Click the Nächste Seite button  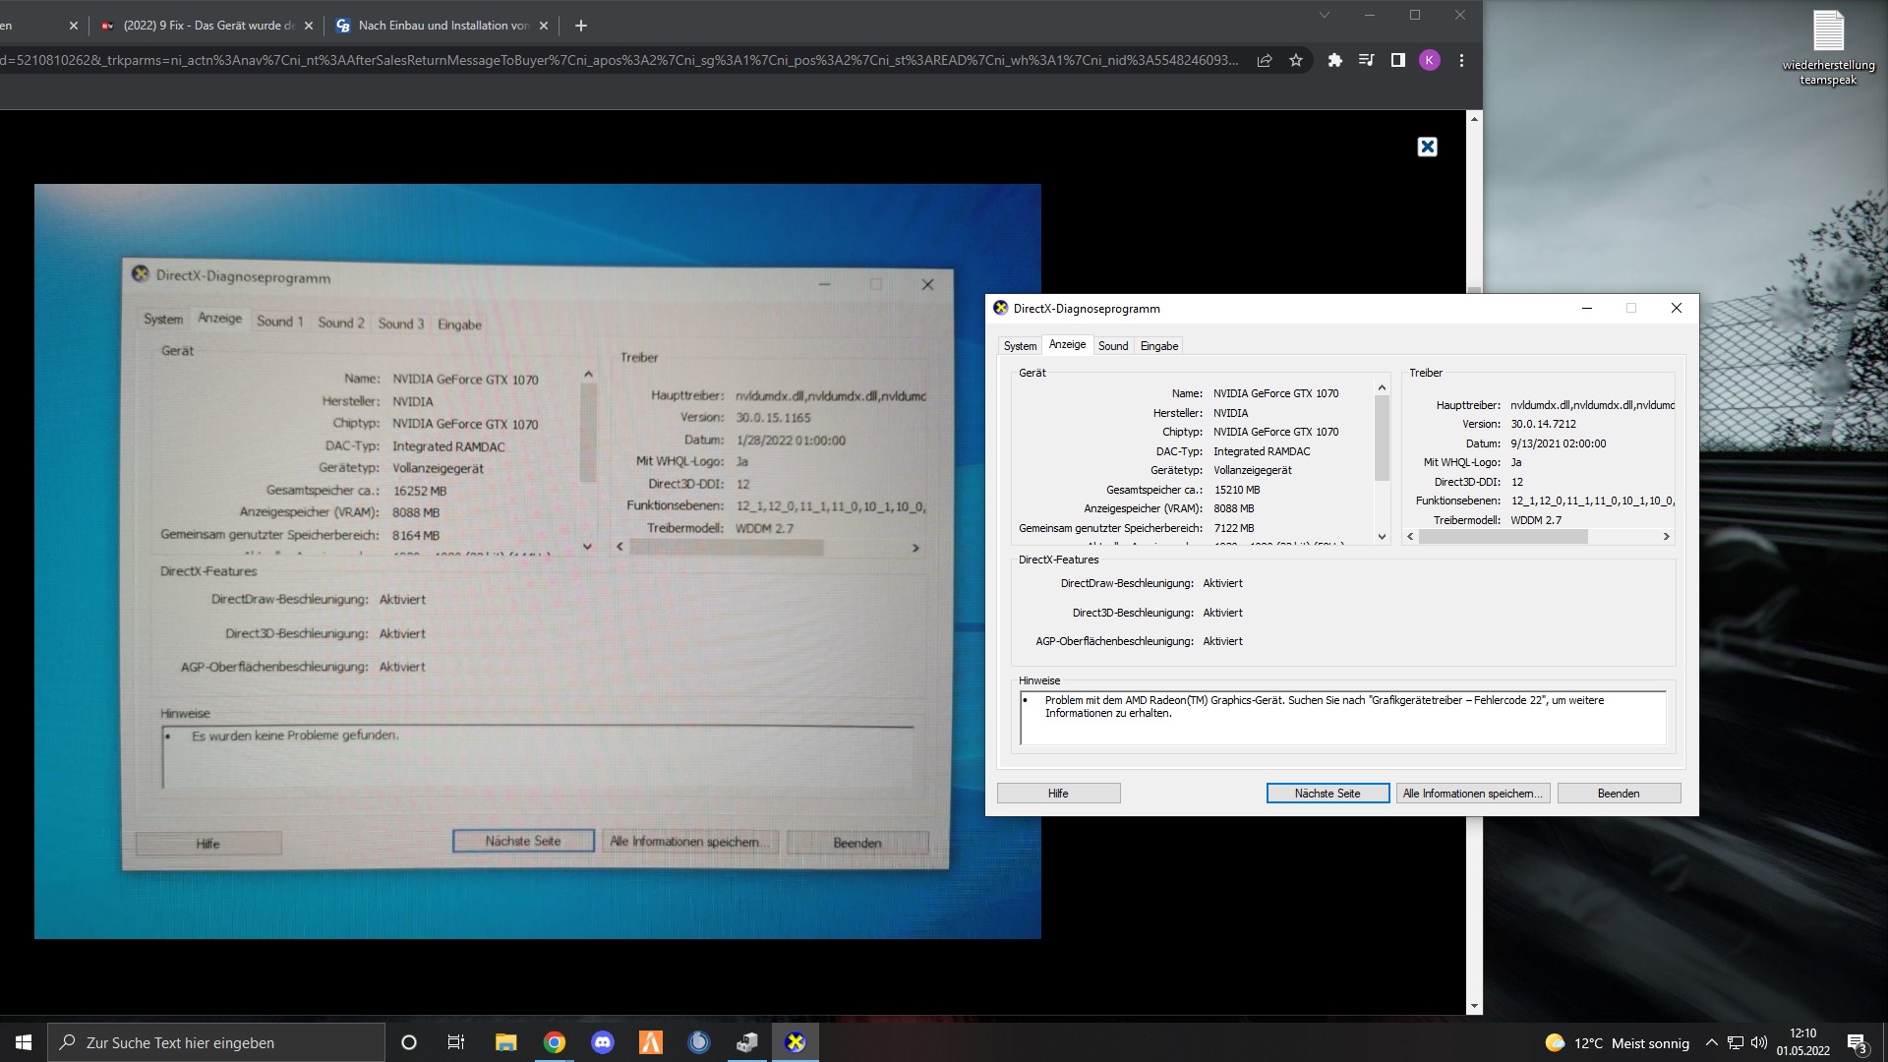1327,794
